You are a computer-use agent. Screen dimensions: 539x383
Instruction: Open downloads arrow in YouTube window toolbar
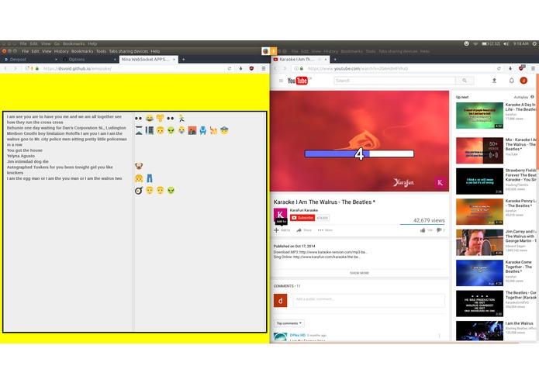510,69
